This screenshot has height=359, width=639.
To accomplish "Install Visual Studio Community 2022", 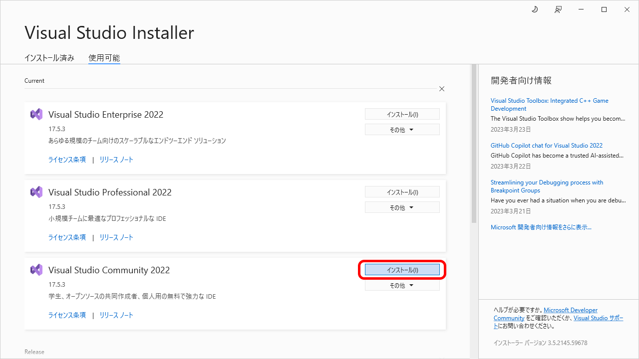I will point(402,270).
